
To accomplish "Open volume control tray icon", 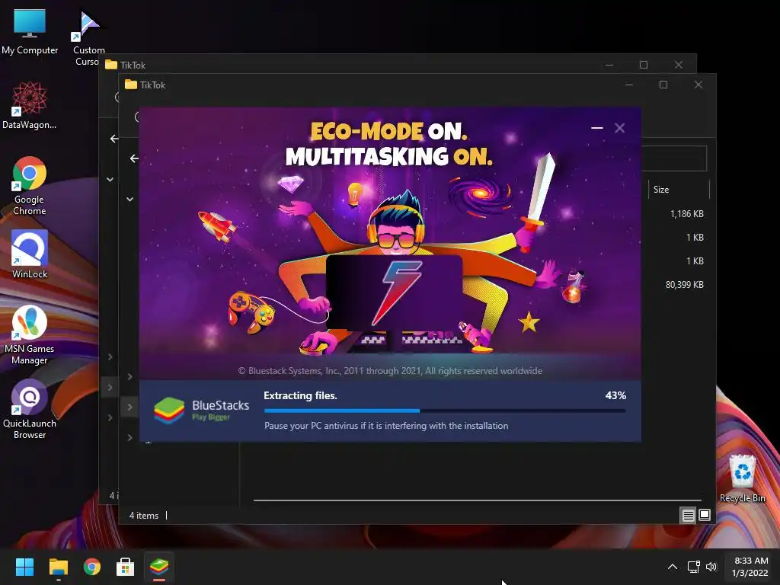I will (711, 567).
